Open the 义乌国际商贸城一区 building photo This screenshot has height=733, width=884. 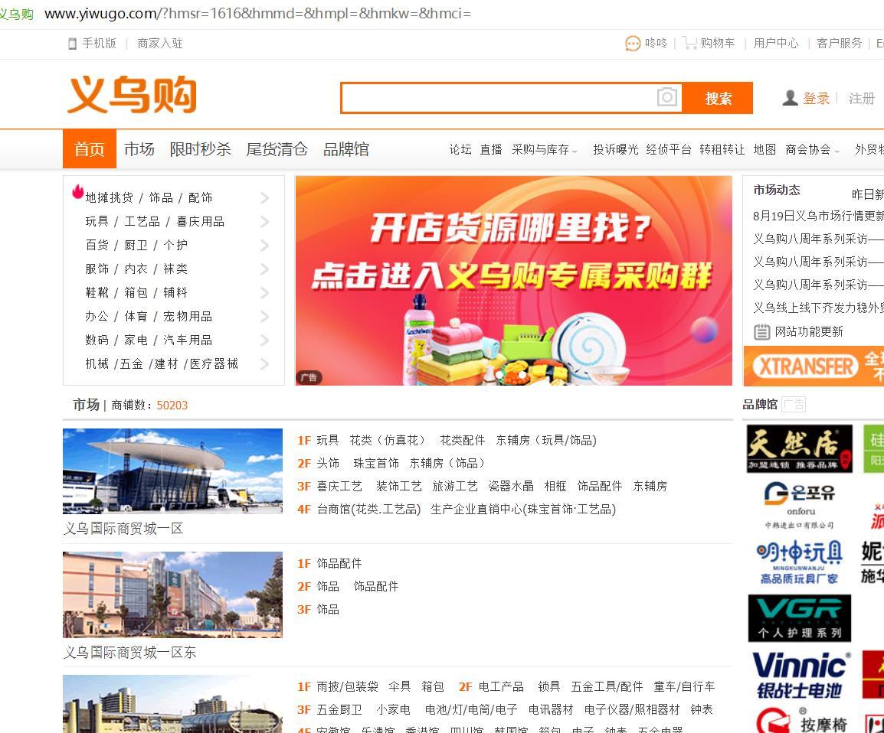[172, 471]
